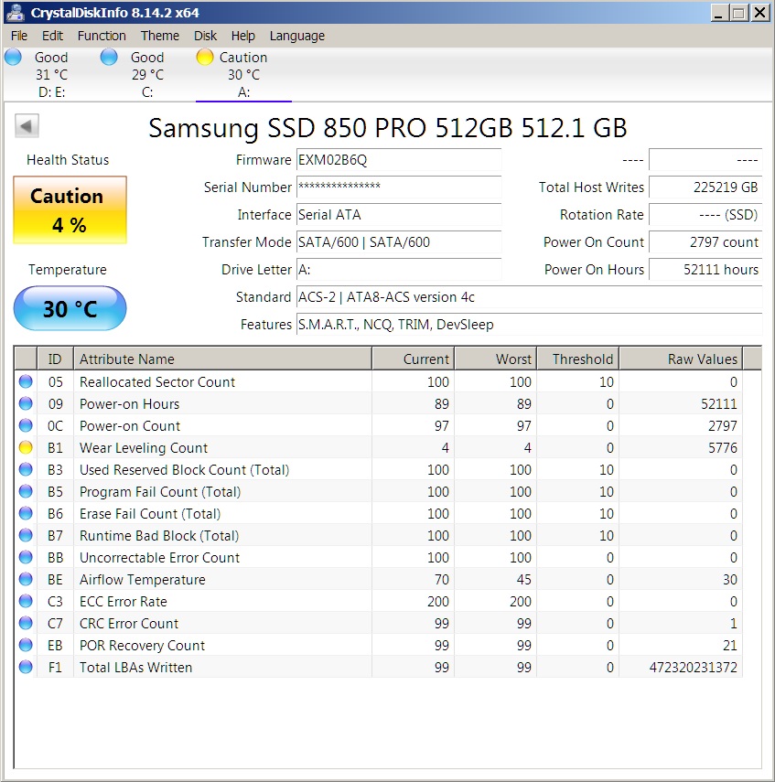Click the Interface field Serial ATA

point(399,215)
